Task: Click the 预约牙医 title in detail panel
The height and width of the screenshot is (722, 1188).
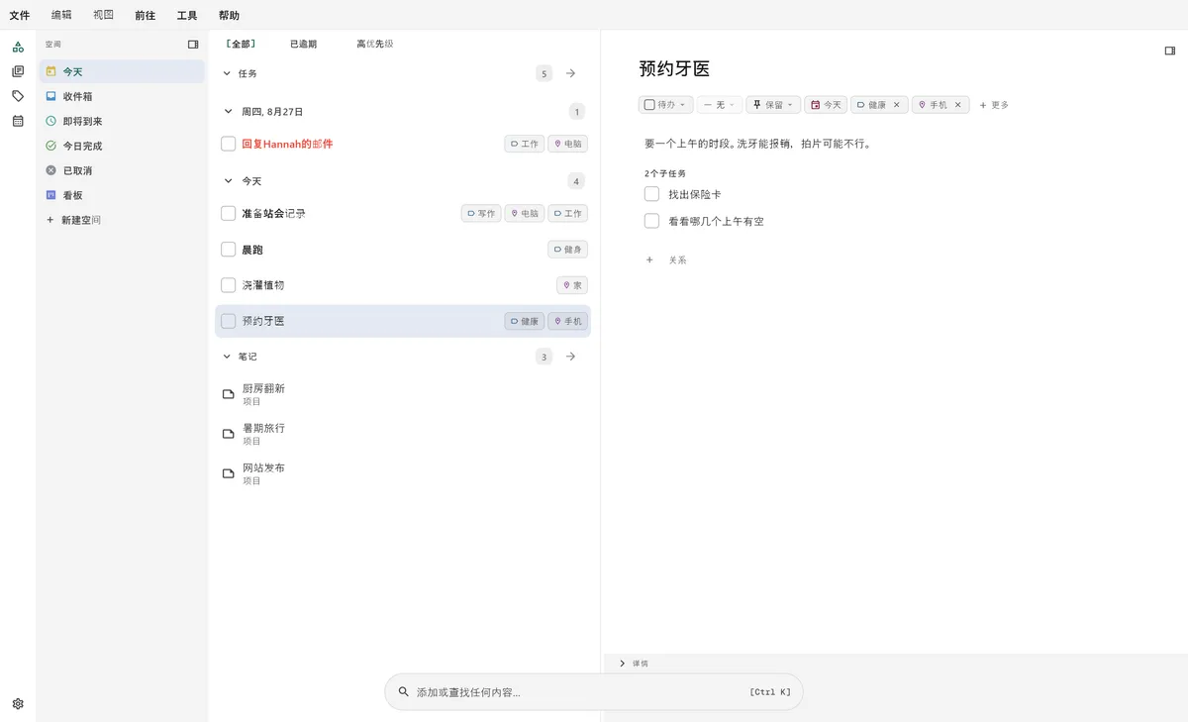Action: pyautogui.click(x=675, y=69)
